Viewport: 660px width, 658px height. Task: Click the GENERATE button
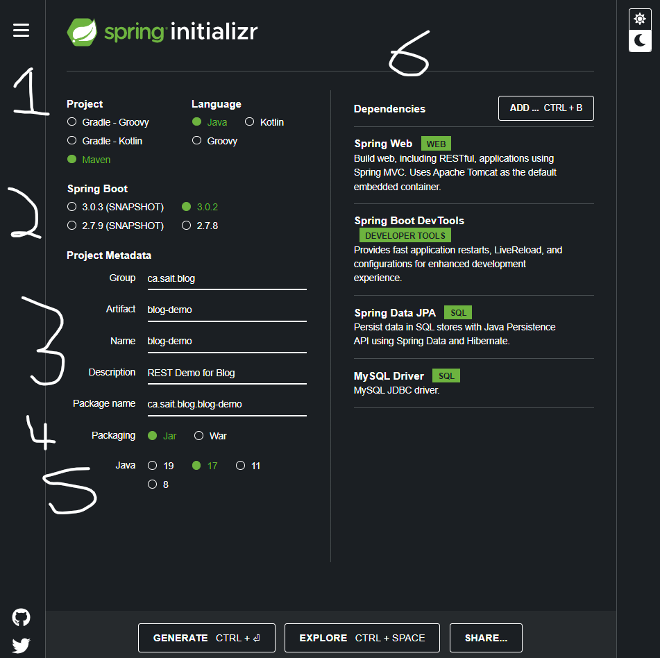point(207,638)
